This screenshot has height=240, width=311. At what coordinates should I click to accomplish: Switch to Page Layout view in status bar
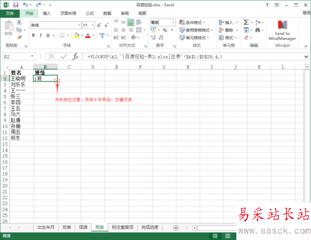tap(228, 236)
